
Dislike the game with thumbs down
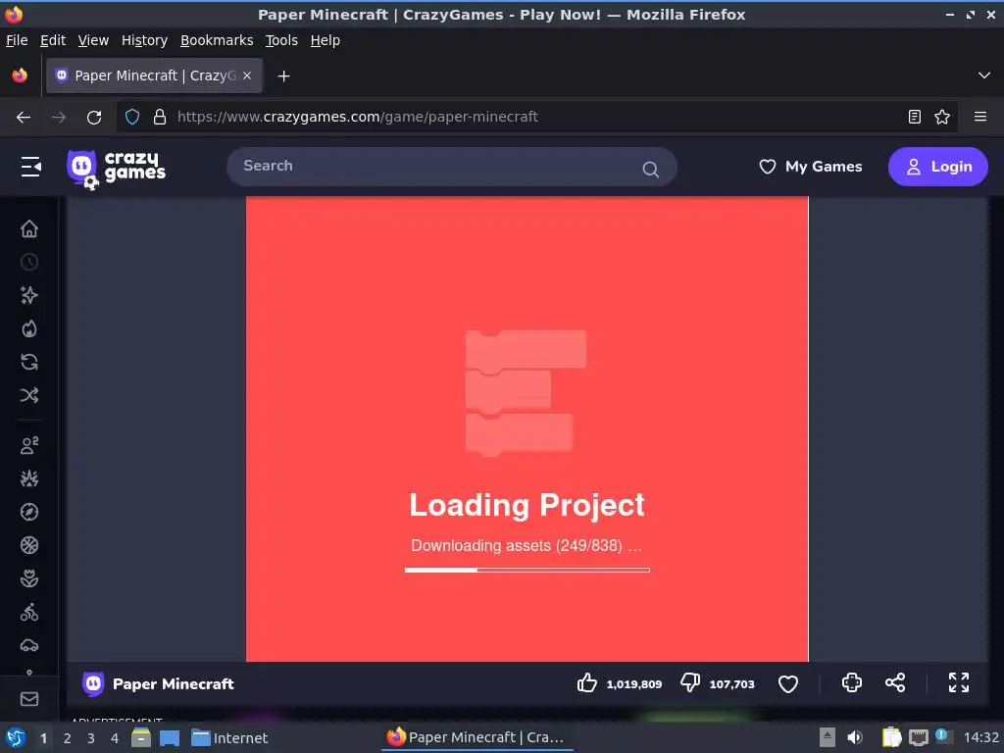(689, 683)
